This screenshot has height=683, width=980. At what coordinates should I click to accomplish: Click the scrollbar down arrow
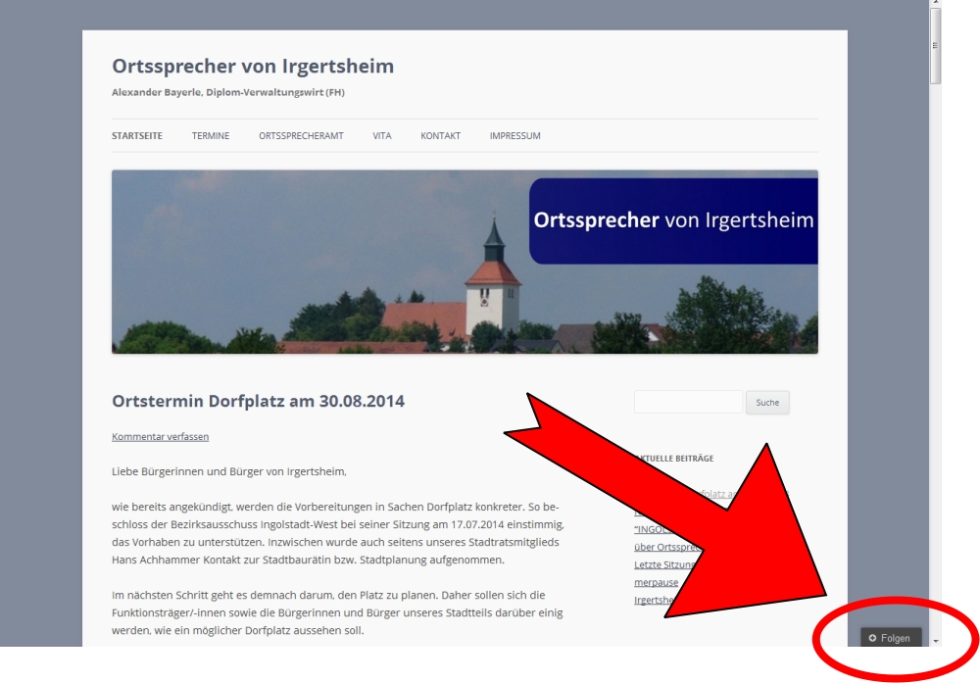(935, 640)
